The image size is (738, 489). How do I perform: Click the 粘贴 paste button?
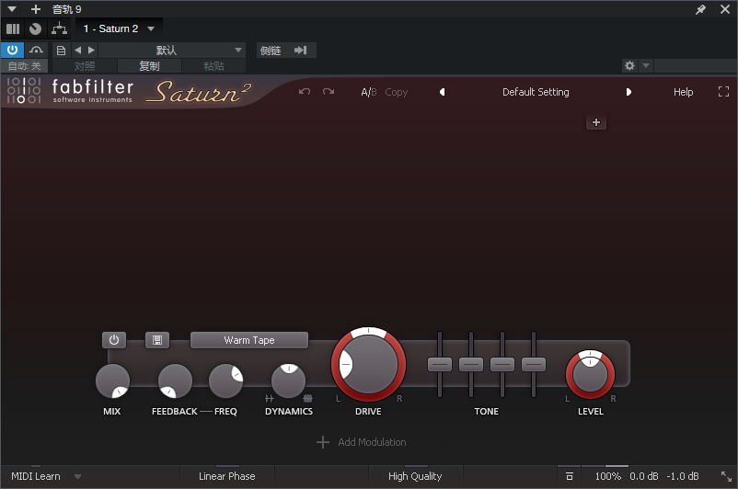pyautogui.click(x=213, y=66)
